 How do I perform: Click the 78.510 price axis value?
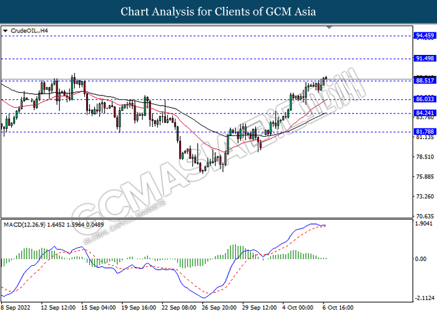coord(425,157)
